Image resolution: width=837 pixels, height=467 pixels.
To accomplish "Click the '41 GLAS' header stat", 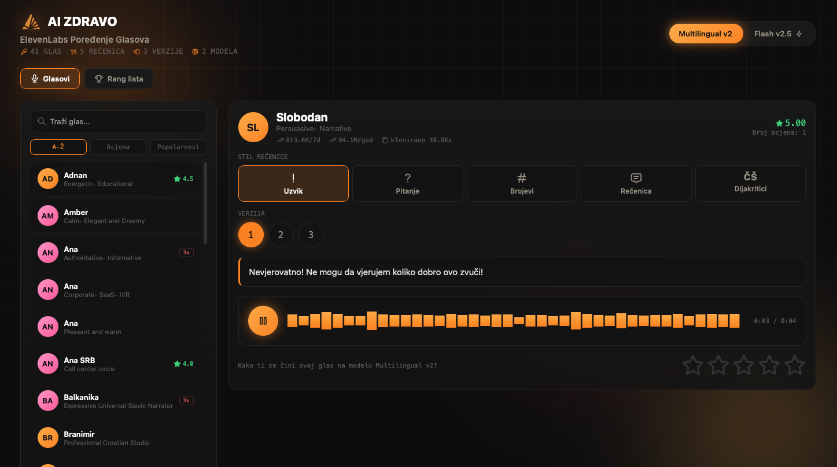I will coord(41,51).
